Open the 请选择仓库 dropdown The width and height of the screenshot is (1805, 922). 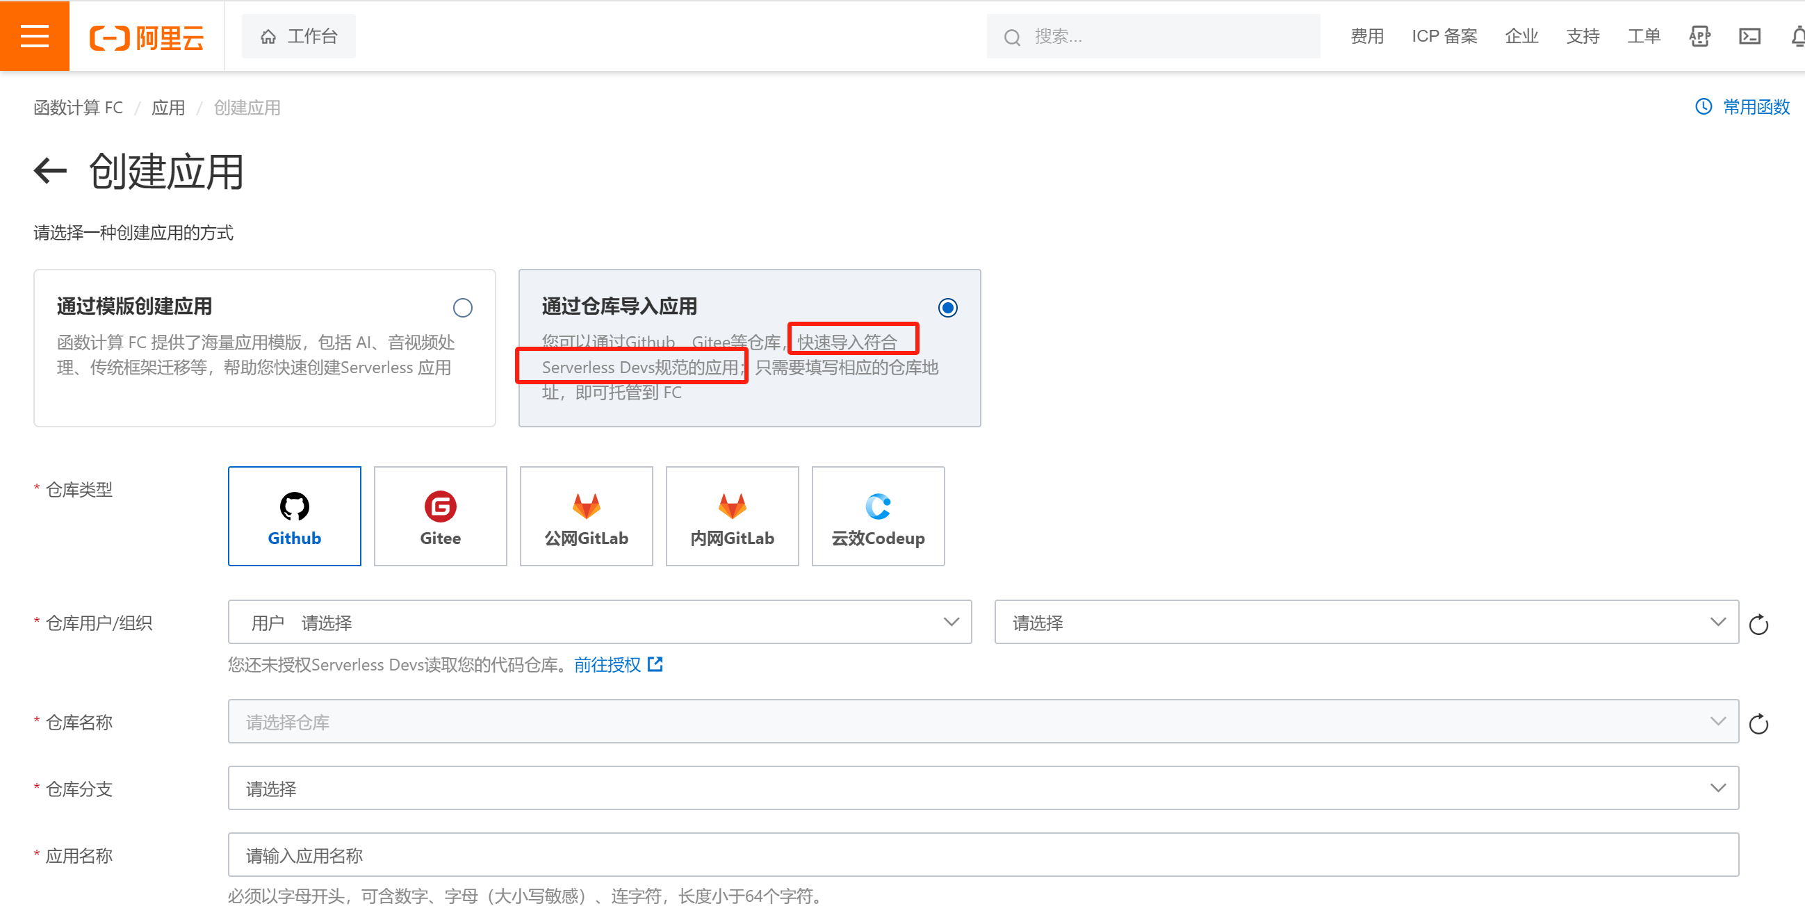coord(983,722)
